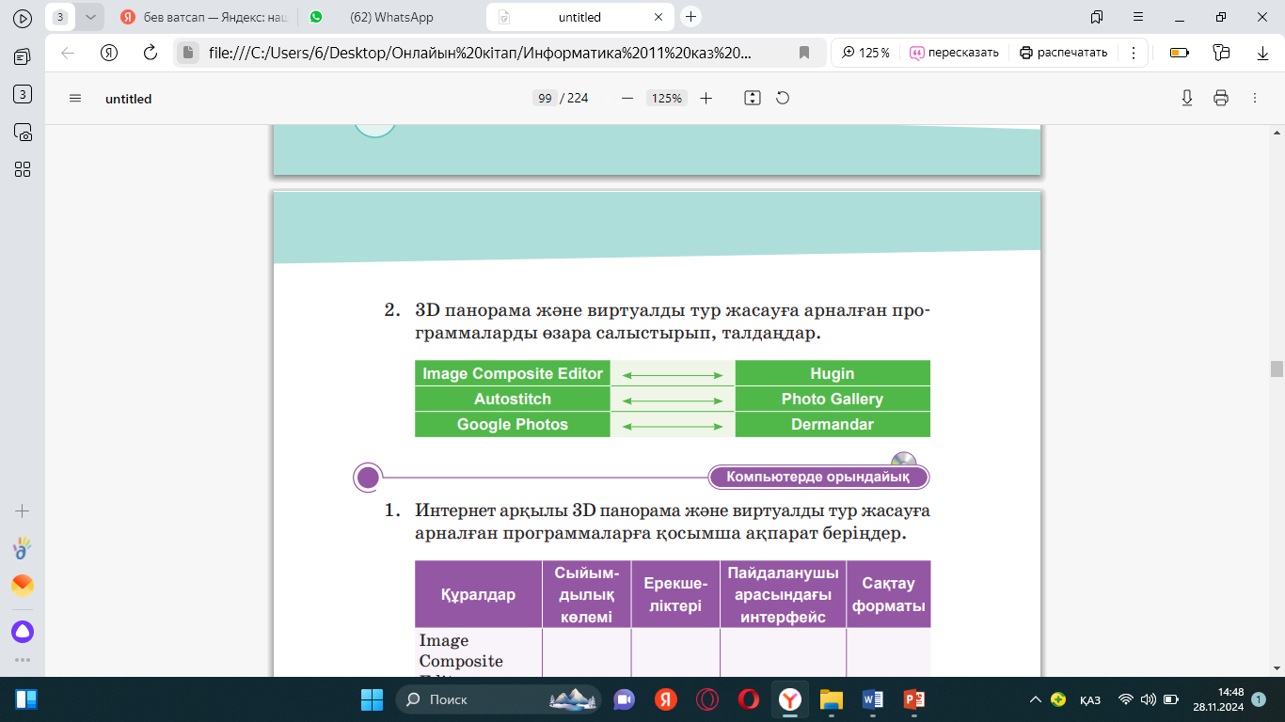
Task: Click the 125 % zoom button in address bar
Action: (865, 53)
